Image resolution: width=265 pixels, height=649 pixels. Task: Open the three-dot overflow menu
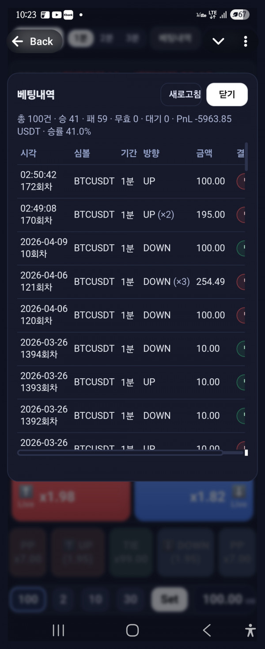coord(245,42)
